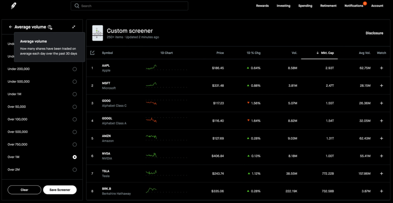Select Under 500,000 radio option

[x=75, y=82]
